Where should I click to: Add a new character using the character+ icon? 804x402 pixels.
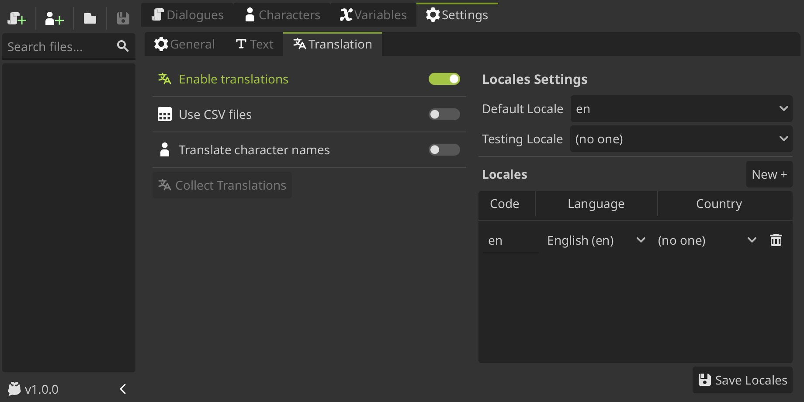[x=53, y=18]
